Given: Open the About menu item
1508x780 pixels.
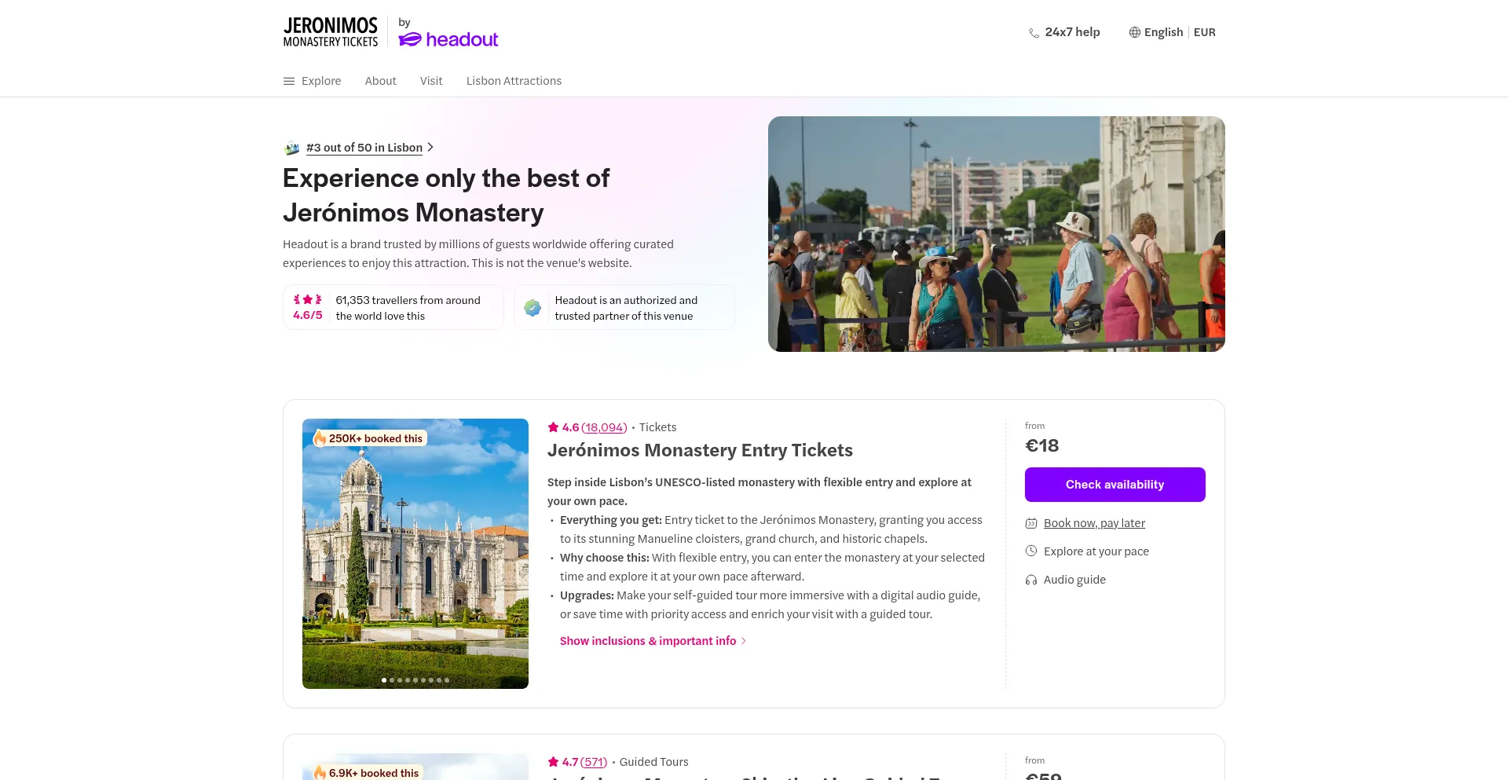Looking at the screenshot, I should (x=381, y=81).
